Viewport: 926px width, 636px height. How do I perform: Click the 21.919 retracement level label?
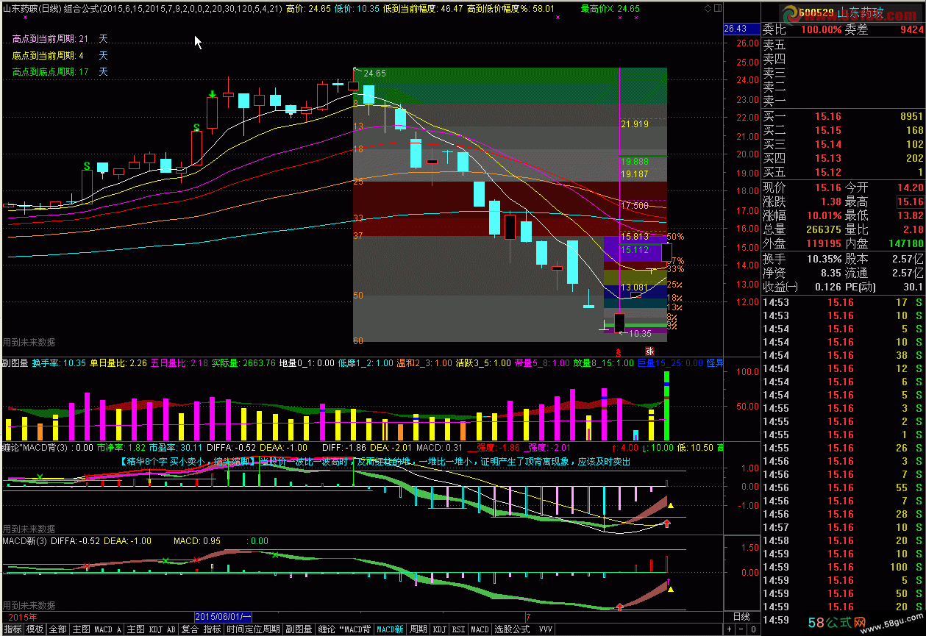coord(635,124)
